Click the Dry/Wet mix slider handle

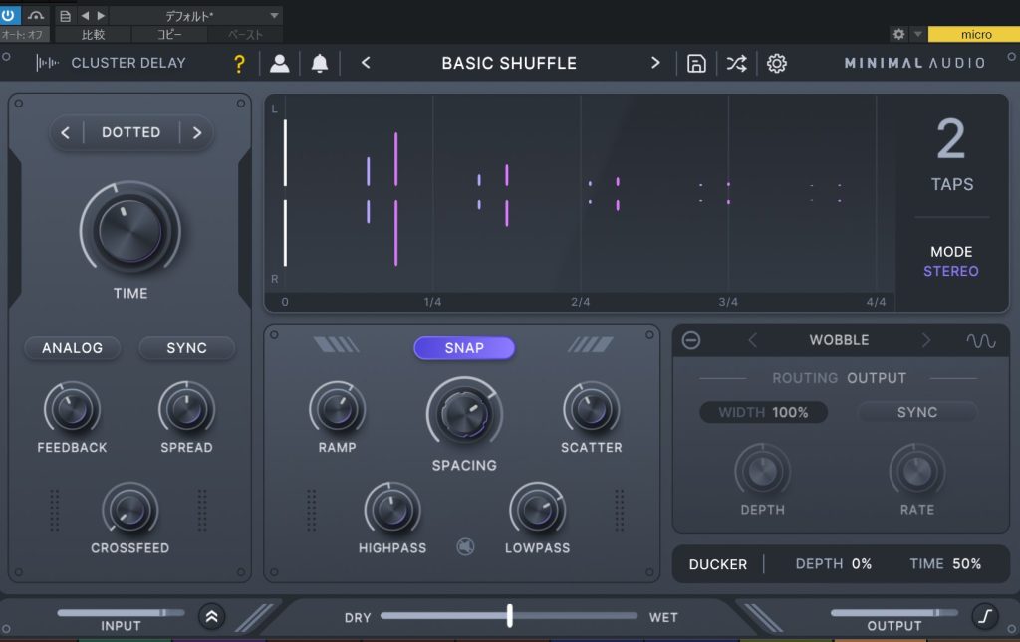[509, 616]
